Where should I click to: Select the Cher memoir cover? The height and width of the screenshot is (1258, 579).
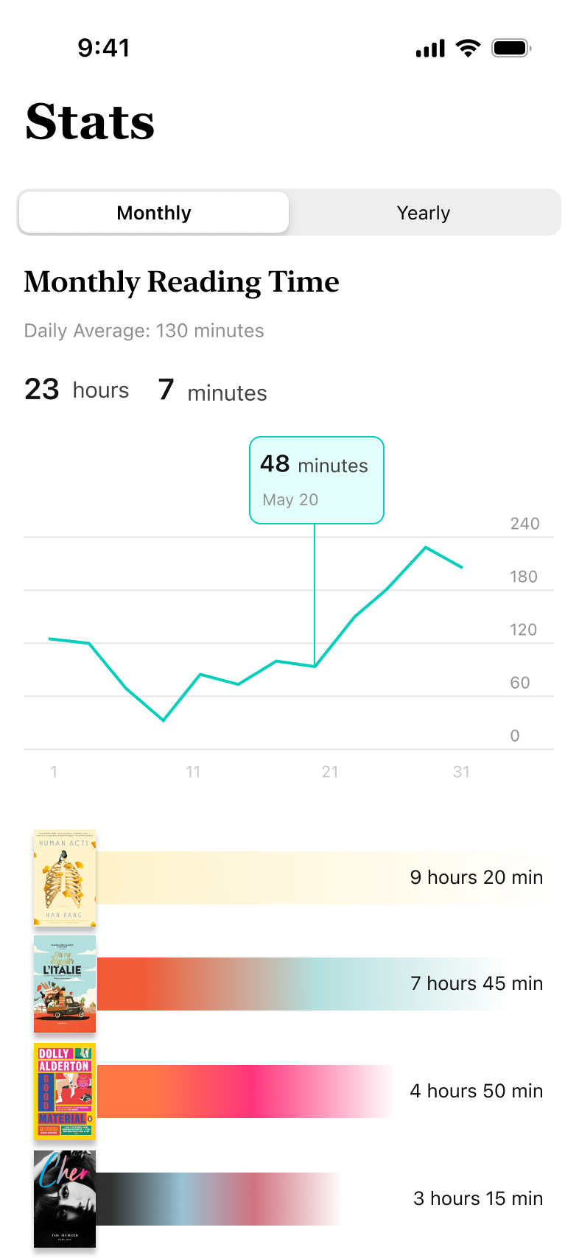[64, 1198]
